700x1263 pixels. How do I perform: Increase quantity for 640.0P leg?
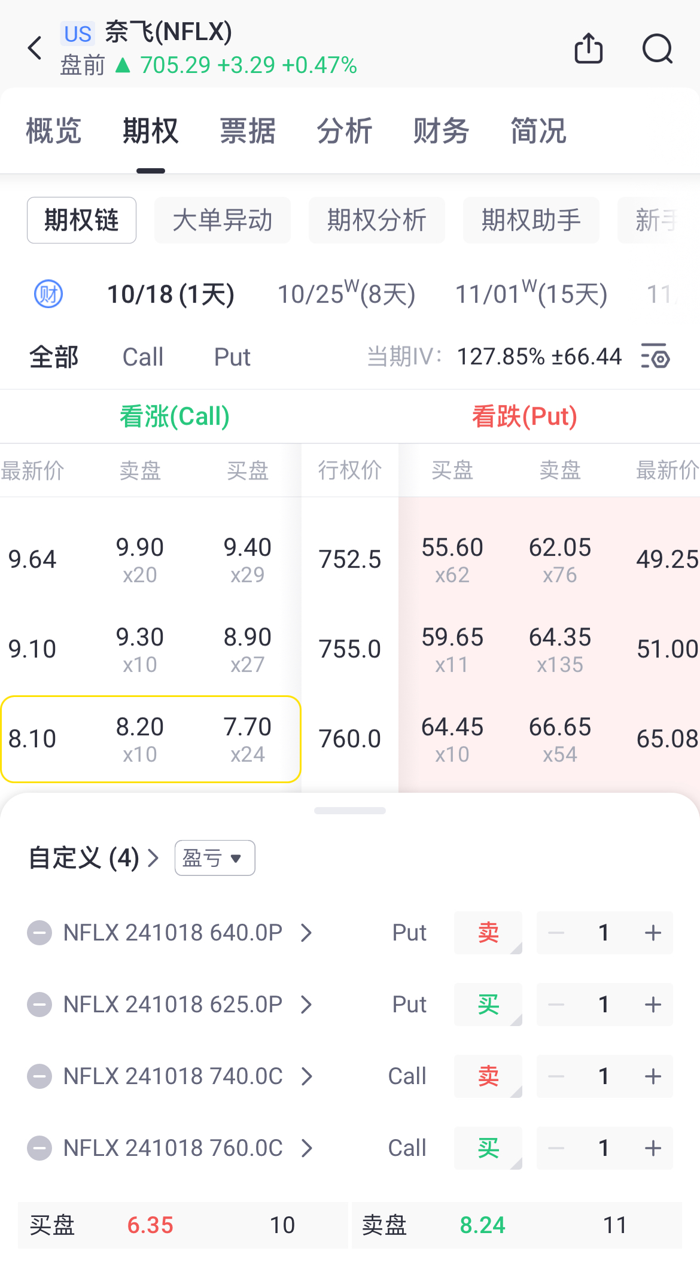(653, 932)
